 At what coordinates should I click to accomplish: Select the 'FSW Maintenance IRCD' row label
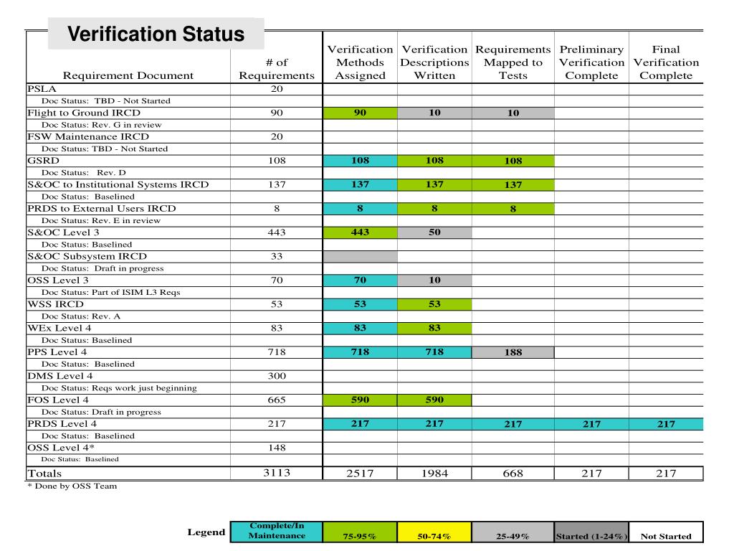point(88,137)
